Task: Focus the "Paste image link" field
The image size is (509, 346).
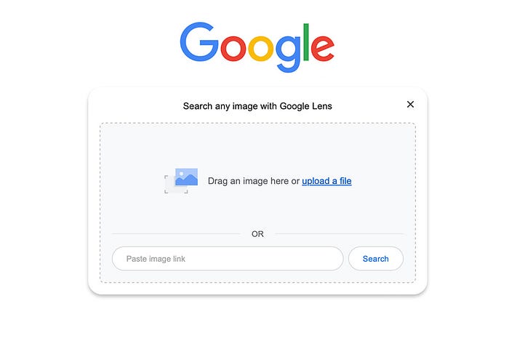Action: point(228,259)
